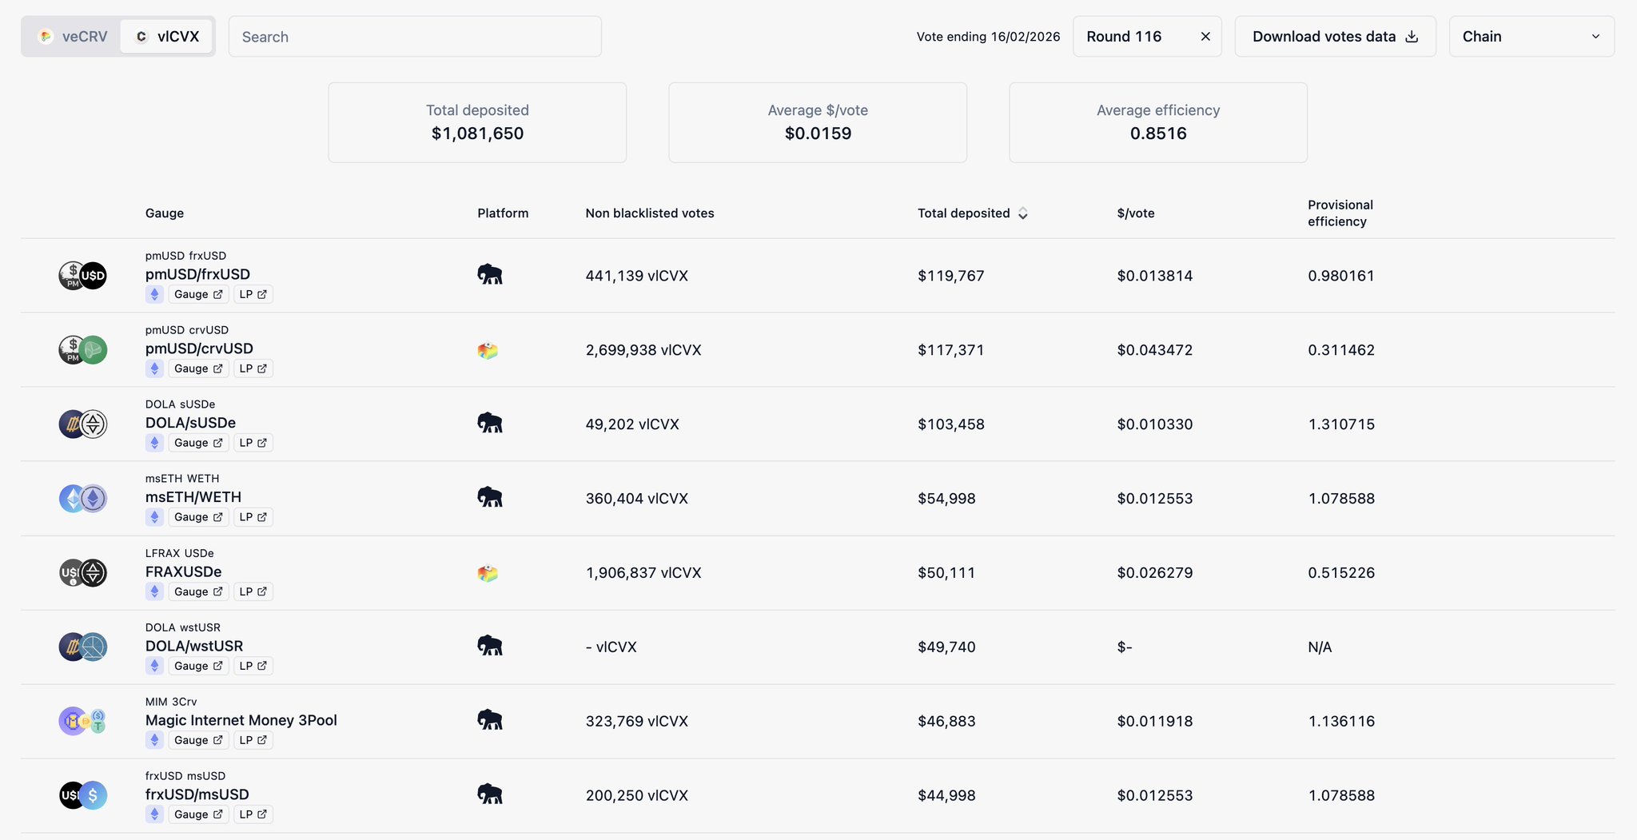Click the Ethereum chain icon under DOLA/sUSDe
1637x840 pixels.
155,443
